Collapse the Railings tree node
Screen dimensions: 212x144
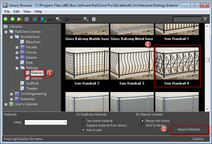point(17,68)
